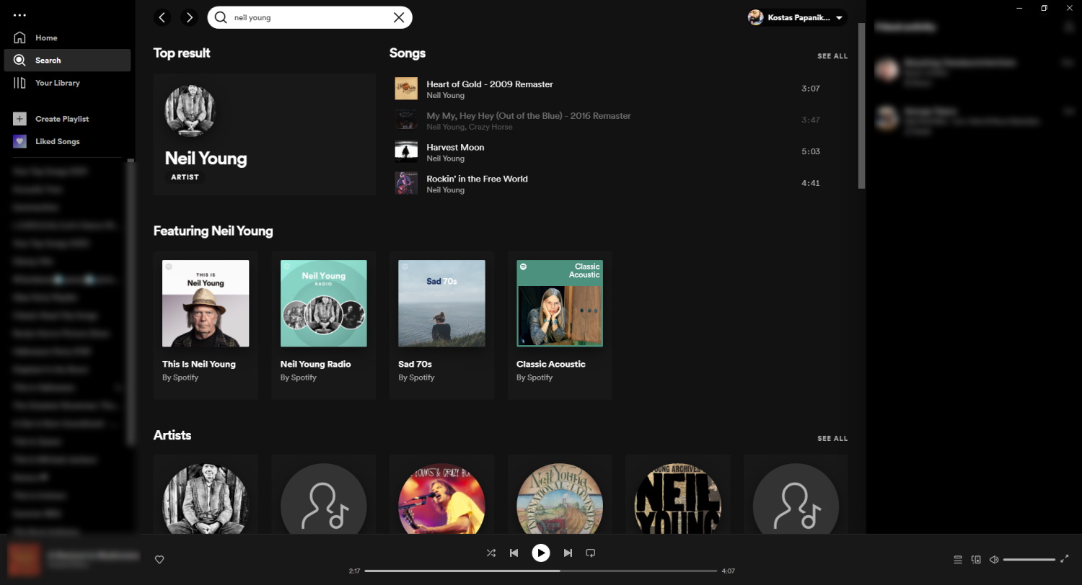Image resolution: width=1082 pixels, height=585 pixels.
Task: Open This Is Neil Young playlist
Action: 206,325
